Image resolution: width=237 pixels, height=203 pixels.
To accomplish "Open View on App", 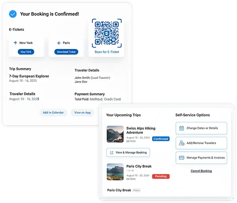I will [83, 113].
